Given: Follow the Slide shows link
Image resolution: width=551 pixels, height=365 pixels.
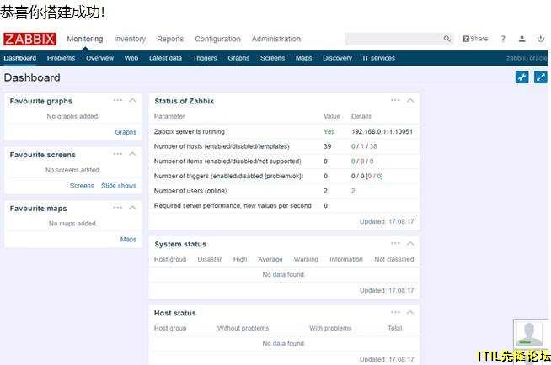Looking at the screenshot, I should pos(119,186).
